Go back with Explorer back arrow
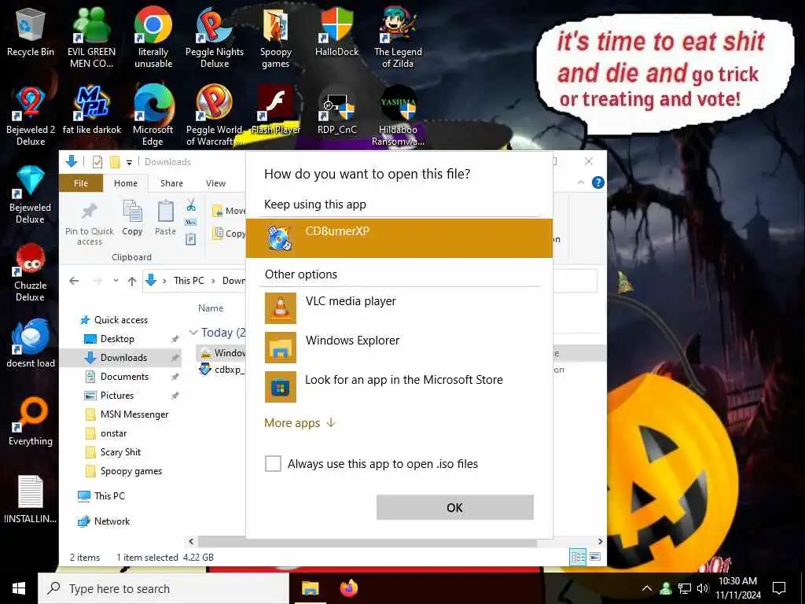 pyautogui.click(x=74, y=281)
